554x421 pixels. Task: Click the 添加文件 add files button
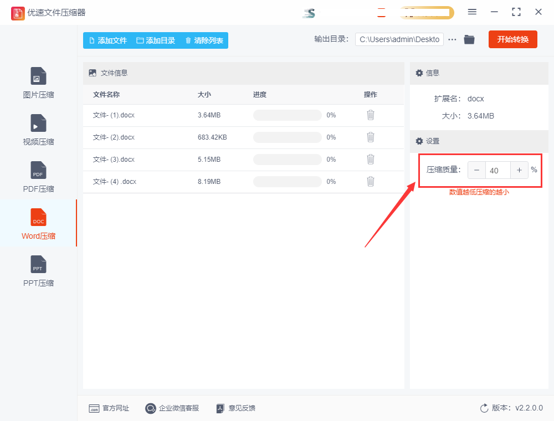coord(108,40)
